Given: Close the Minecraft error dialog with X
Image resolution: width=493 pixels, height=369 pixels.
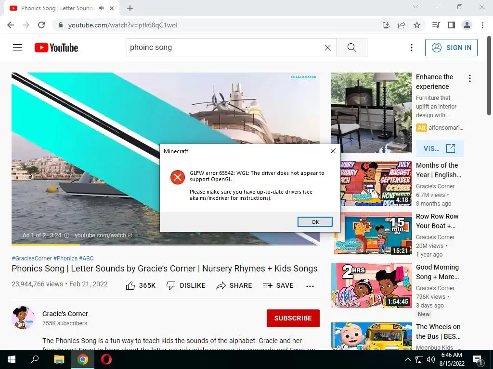Looking at the screenshot, I should point(333,151).
